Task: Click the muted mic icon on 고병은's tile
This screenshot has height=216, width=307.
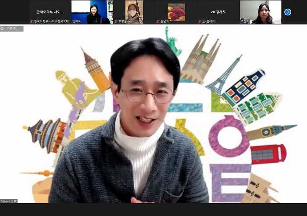Action: coord(116,21)
